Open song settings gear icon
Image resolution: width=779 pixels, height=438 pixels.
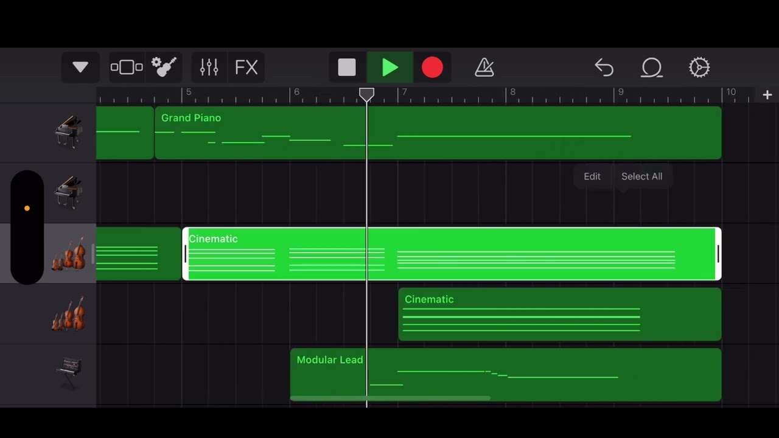point(699,68)
